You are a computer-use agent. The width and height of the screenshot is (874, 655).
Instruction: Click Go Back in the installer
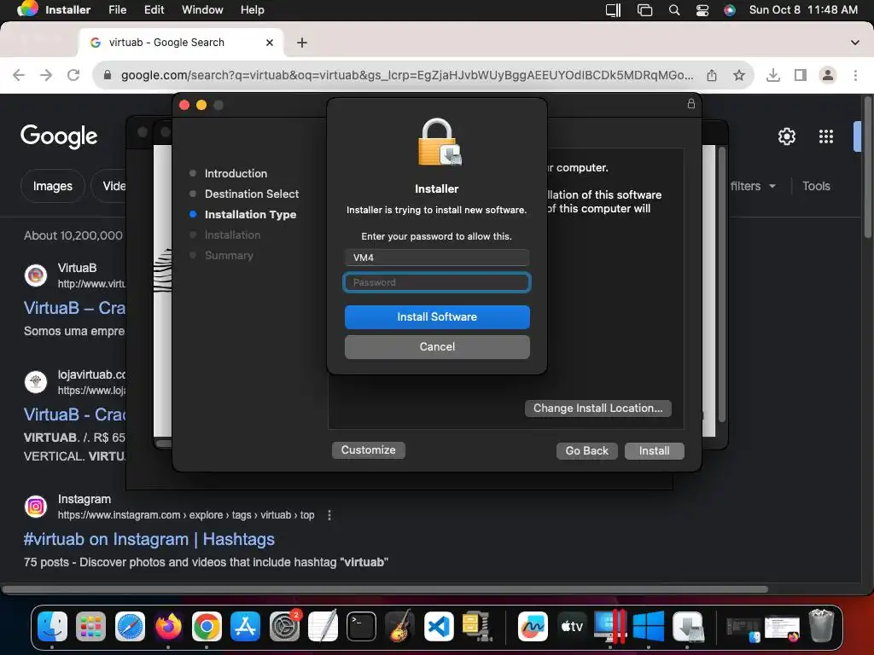pos(587,450)
